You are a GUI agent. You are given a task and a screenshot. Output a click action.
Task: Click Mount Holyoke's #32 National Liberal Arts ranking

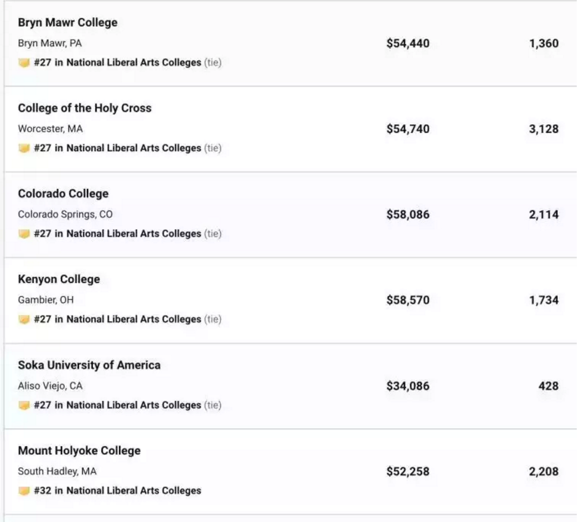click(x=117, y=491)
